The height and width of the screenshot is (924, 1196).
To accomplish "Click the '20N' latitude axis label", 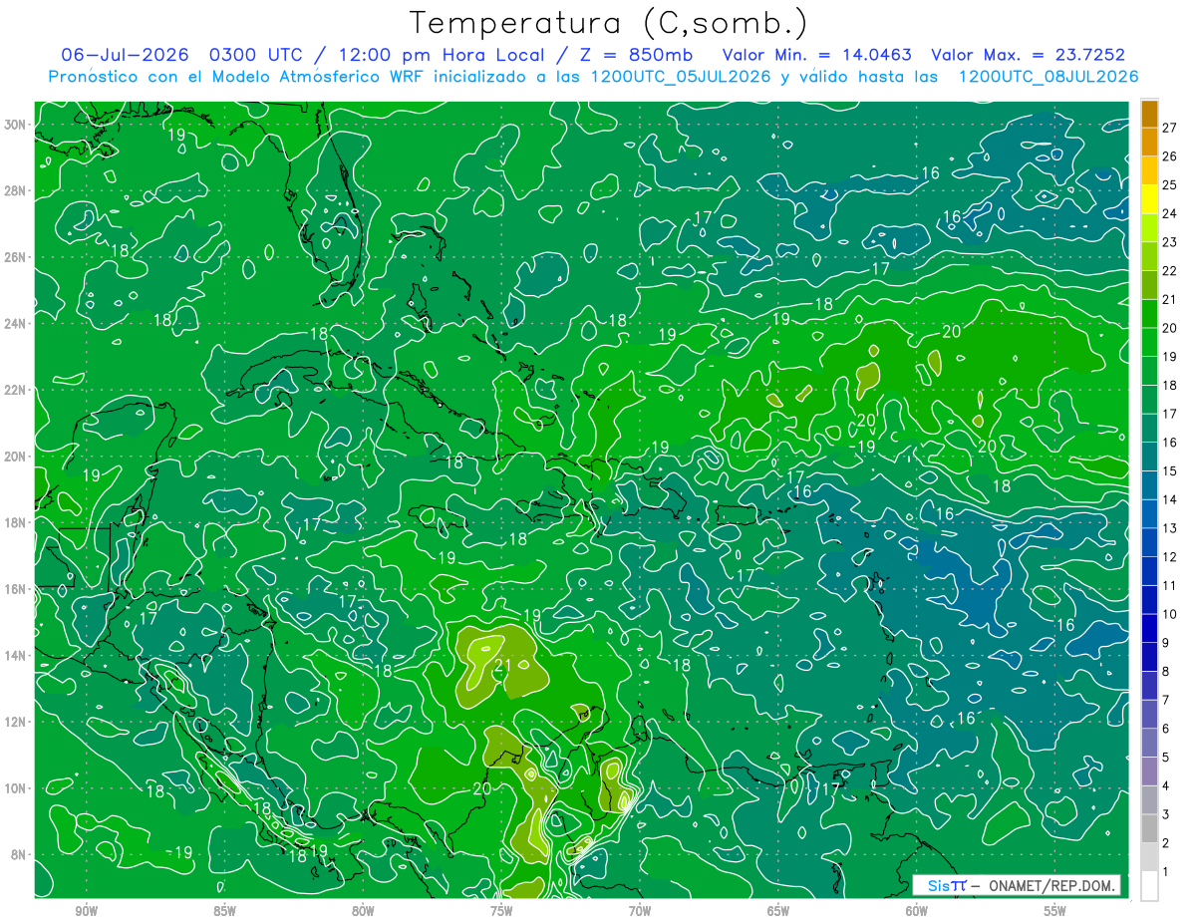I will (x=17, y=457).
